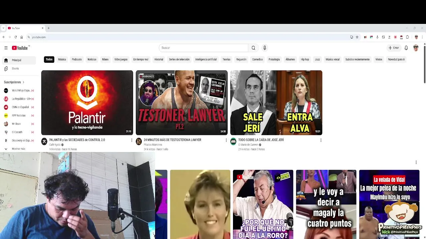Open a new browser tab with plus
This screenshot has height=239, width=426.
pos(48,28)
